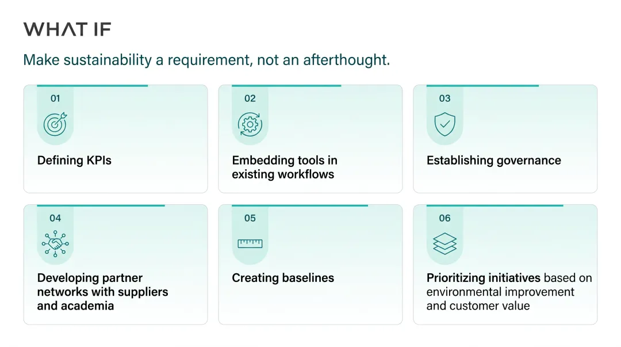
Task: Click the number 01 label
Action: click(x=55, y=98)
